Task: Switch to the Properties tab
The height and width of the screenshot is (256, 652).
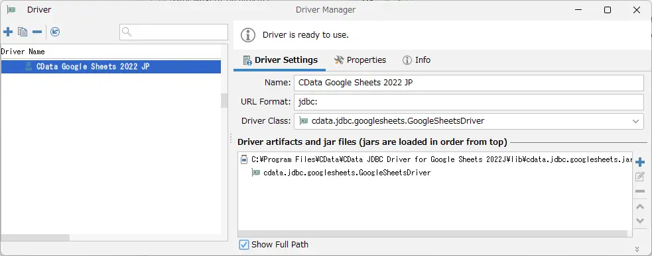Action: [360, 60]
